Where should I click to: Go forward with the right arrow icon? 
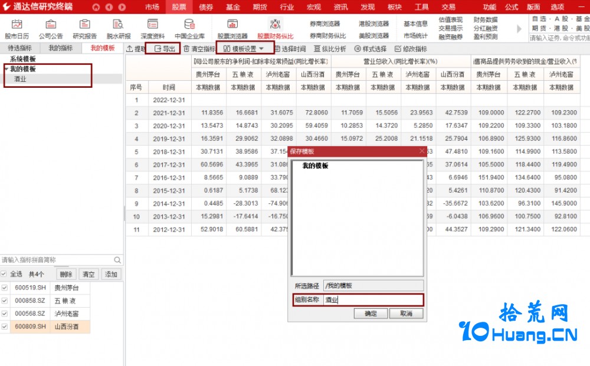[x=122, y=7]
